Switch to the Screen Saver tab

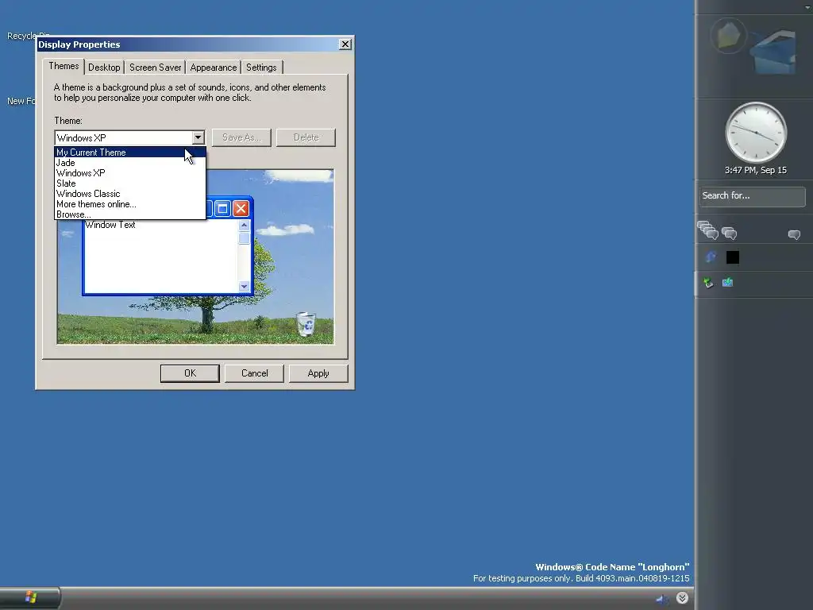(155, 68)
